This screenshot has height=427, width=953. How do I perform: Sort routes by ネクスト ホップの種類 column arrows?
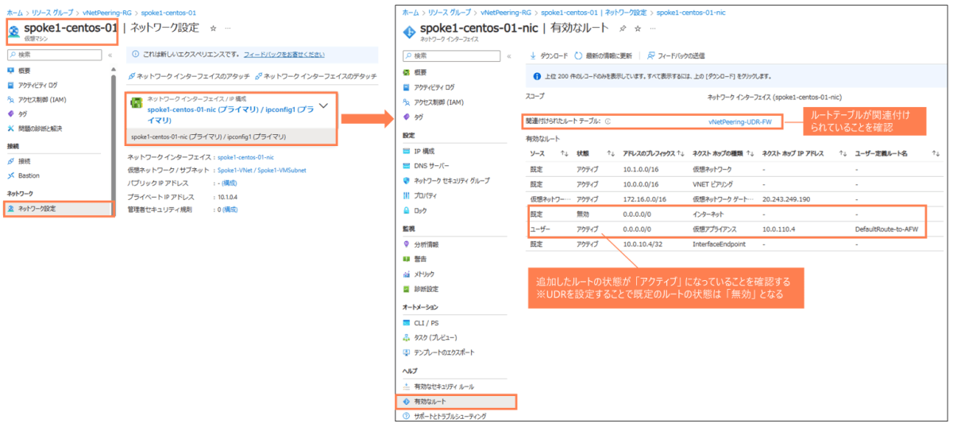click(750, 153)
